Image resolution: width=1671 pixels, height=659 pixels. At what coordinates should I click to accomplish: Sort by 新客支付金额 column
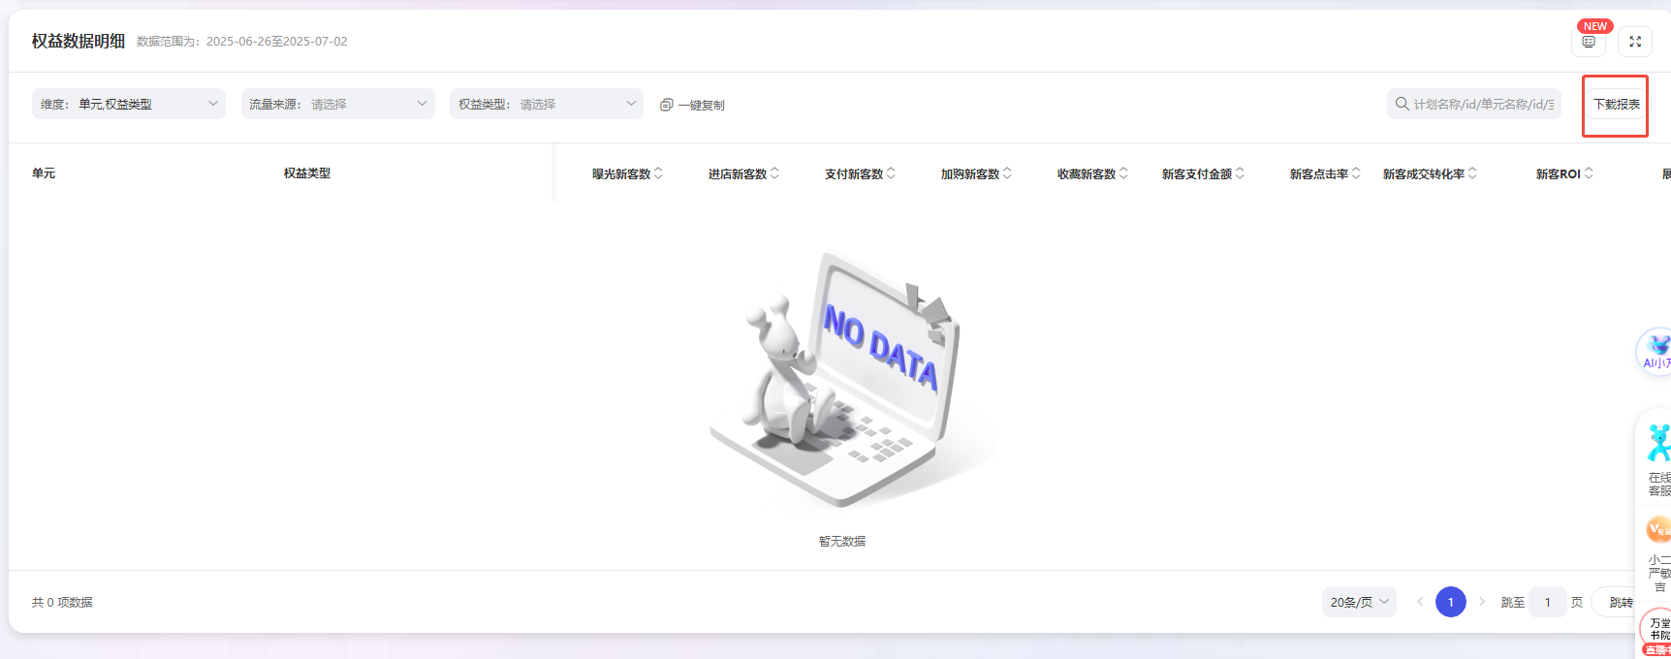[x=1241, y=173]
